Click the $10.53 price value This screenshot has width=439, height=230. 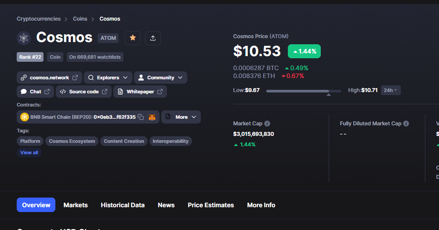point(257,51)
